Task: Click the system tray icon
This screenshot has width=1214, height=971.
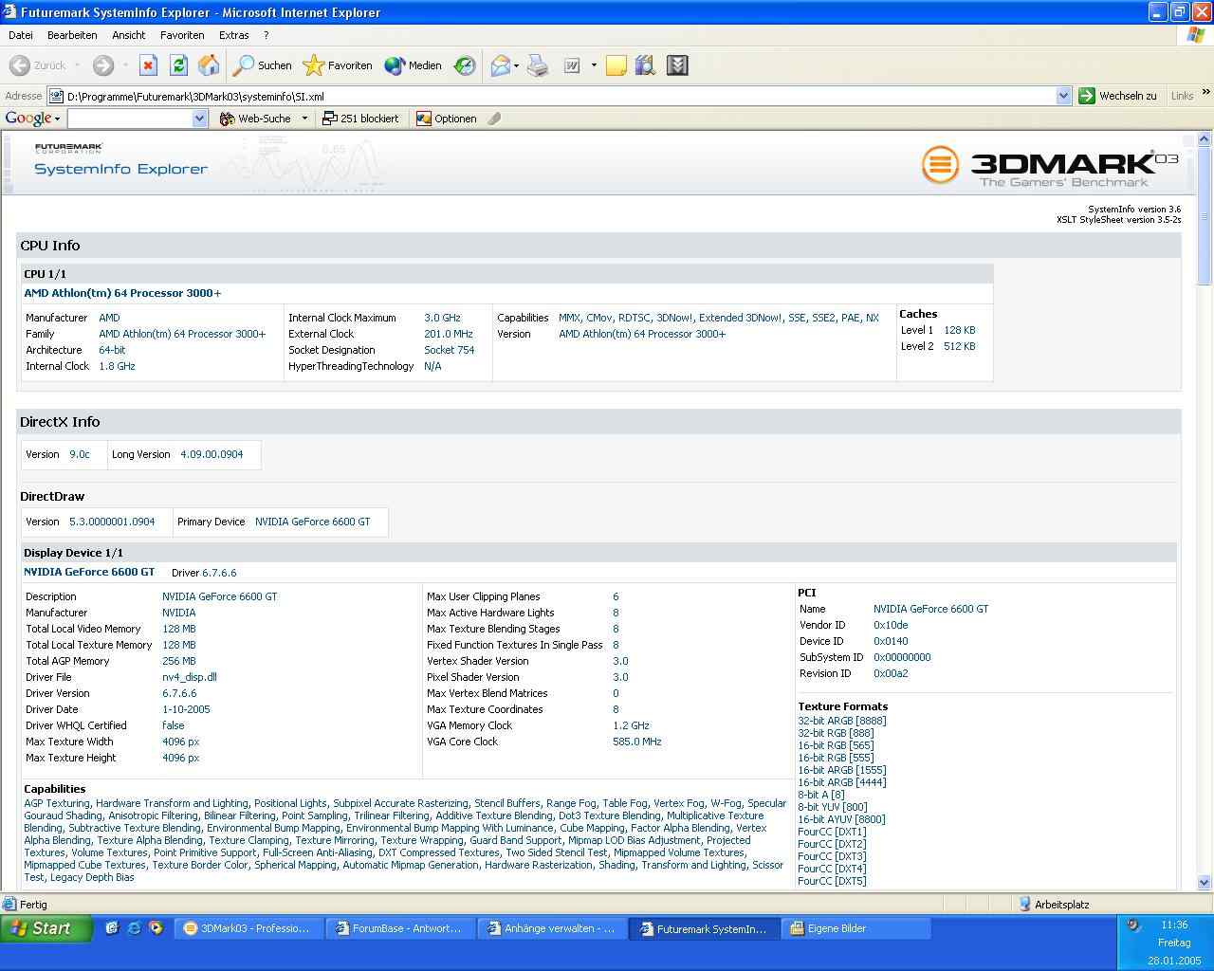Action: click(x=1133, y=925)
